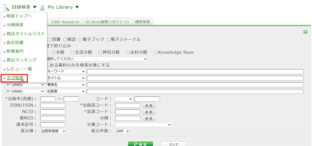Click the 出版国コード input field
Image resolution: width=312 pixels, height=146 pixels.
point(128,106)
